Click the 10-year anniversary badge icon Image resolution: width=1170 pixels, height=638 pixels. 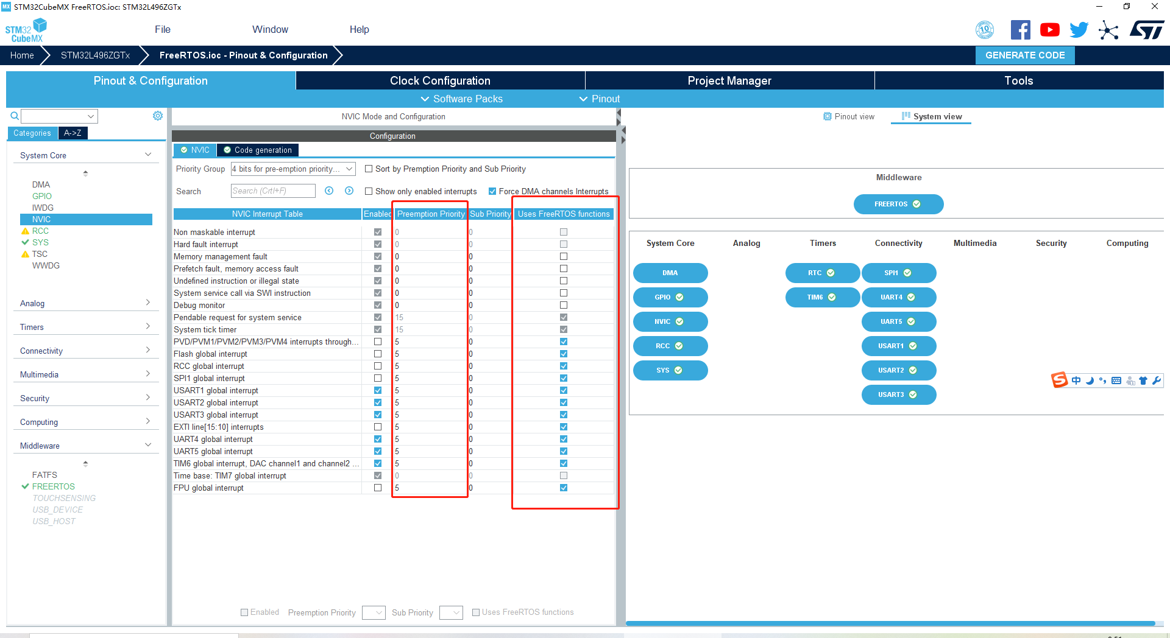985,30
